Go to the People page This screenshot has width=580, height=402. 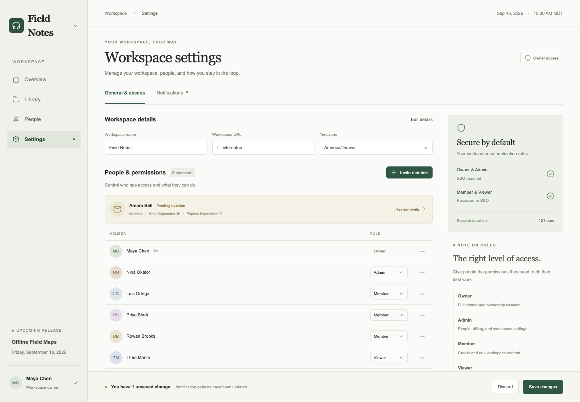tap(43, 119)
